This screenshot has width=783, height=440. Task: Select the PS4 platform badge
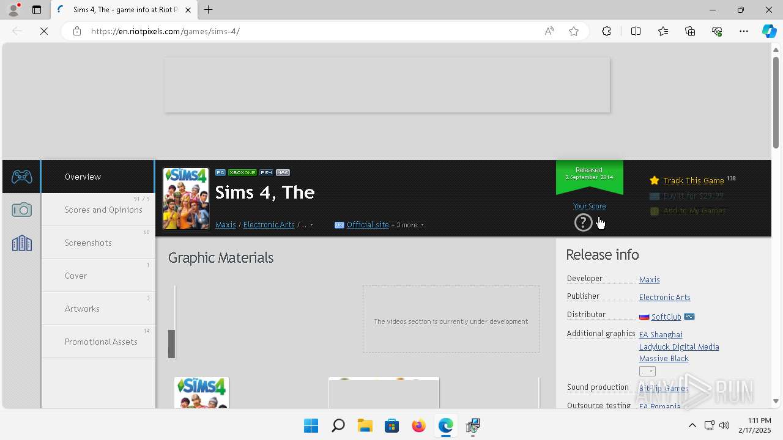pos(266,172)
